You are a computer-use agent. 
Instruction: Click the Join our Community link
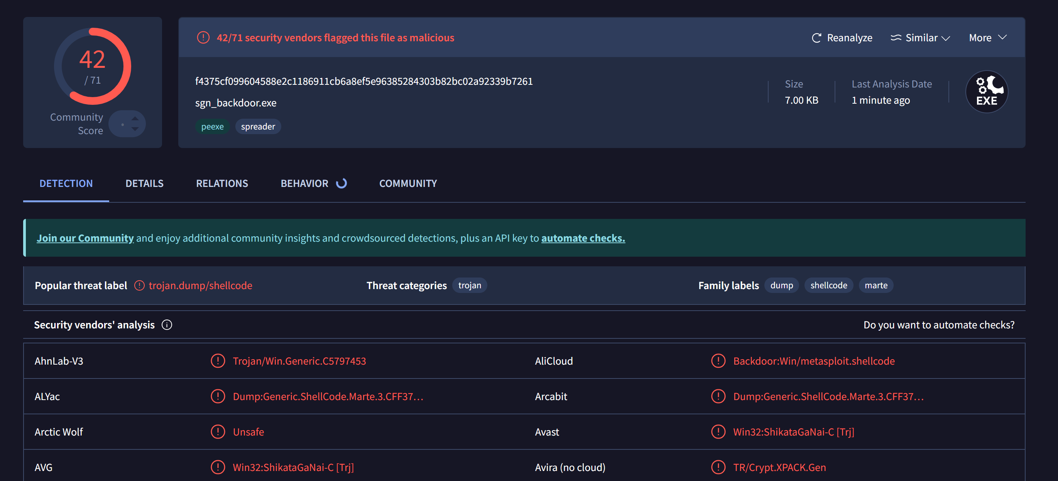(85, 238)
